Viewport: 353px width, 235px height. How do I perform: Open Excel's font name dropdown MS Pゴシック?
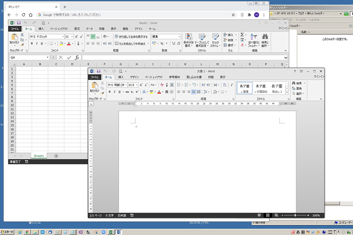click(63, 37)
